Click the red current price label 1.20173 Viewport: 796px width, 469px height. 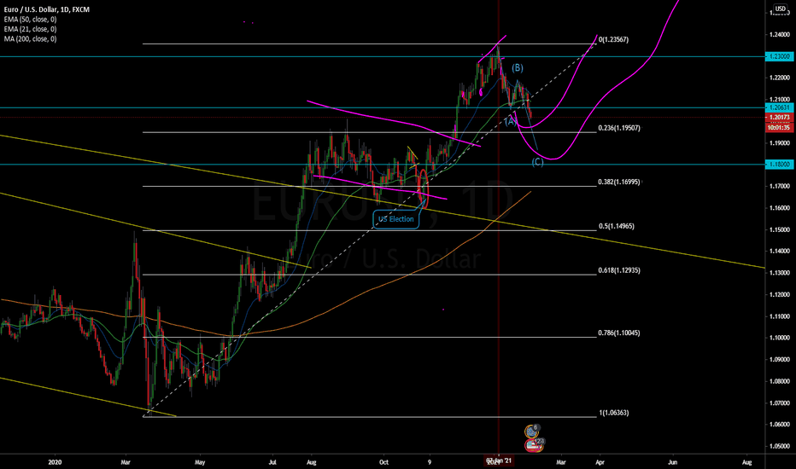point(779,117)
